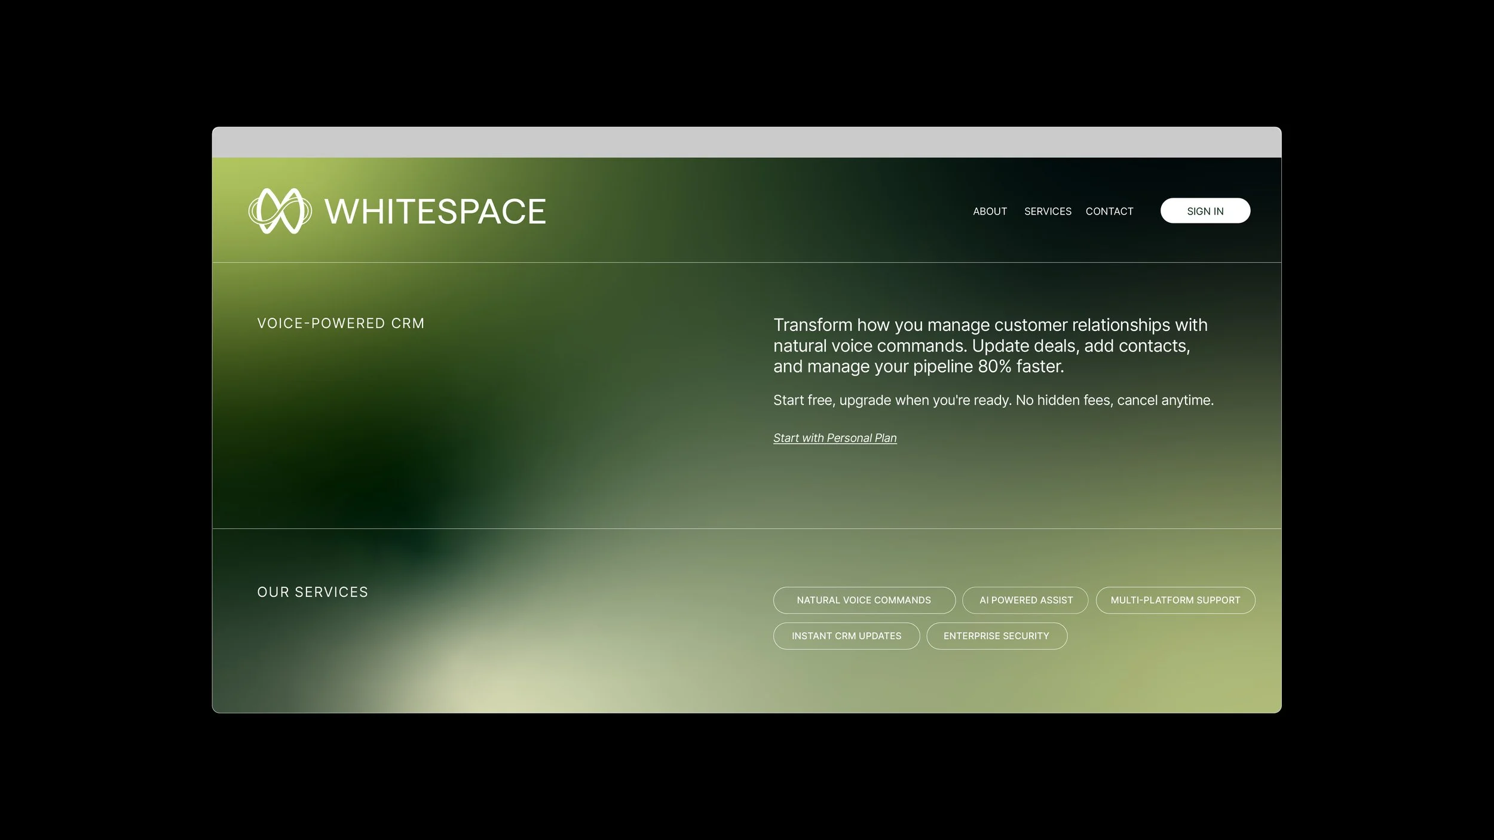Click the 'Transform how you manage' paragraph

point(990,345)
